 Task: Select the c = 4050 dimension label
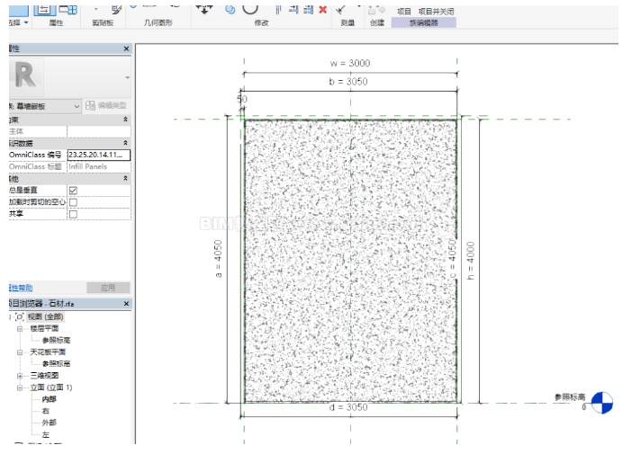pos(452,258)
